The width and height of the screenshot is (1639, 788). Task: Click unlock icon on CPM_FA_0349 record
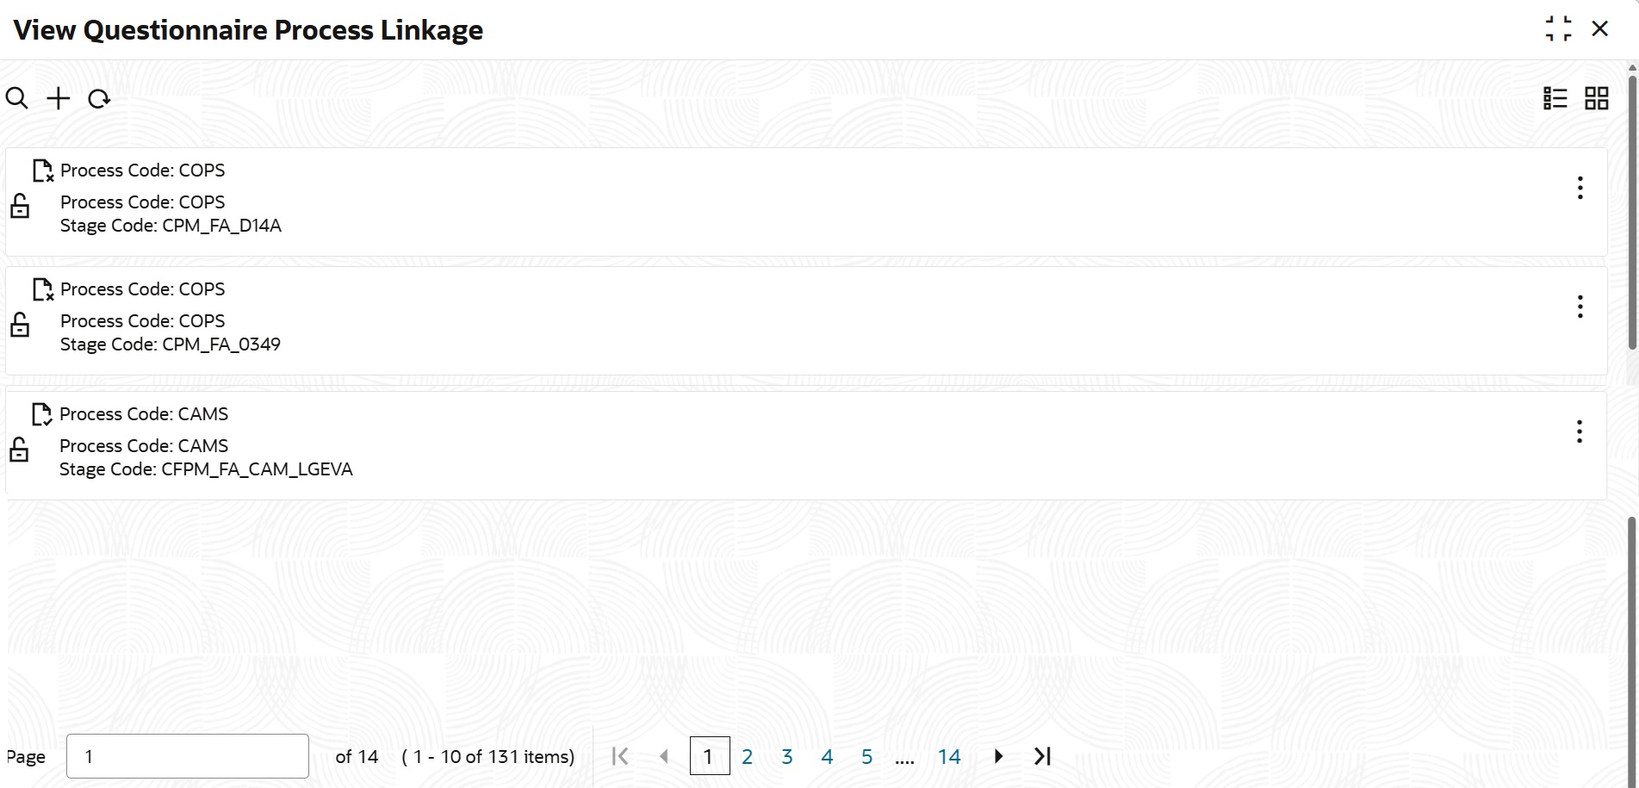click(x=20, y=325)
